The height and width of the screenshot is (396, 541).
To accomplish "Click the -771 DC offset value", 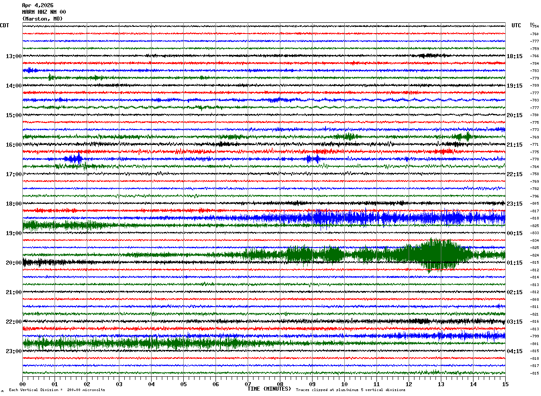I will [534, 144].
